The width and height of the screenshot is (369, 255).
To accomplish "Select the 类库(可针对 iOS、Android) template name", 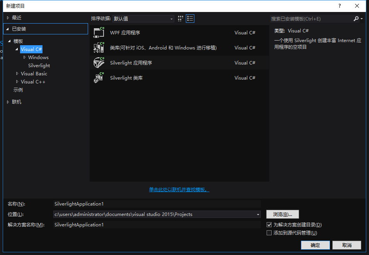I will [163, 48].
